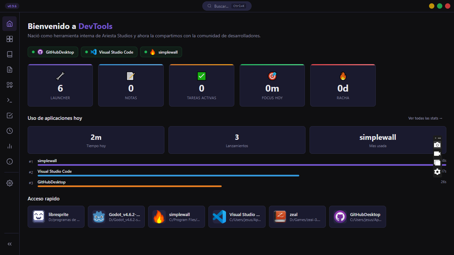Click the green window control button

[440, 6]
